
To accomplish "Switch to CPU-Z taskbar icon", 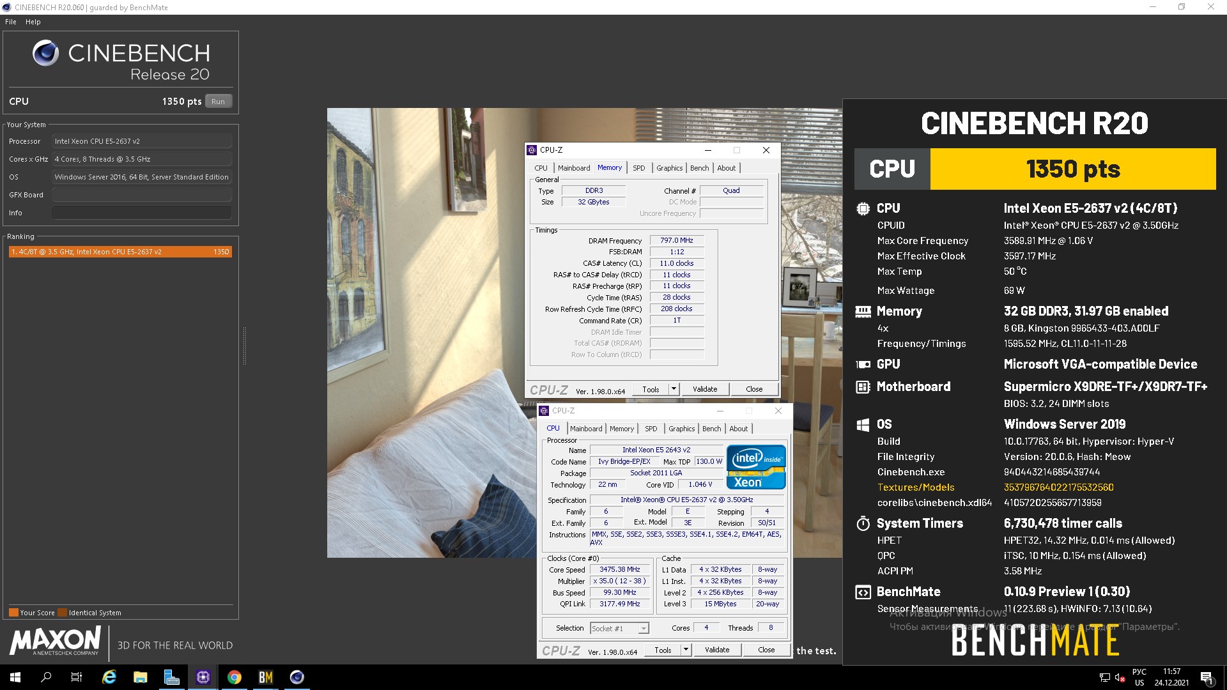I will [x=203, y=677].
